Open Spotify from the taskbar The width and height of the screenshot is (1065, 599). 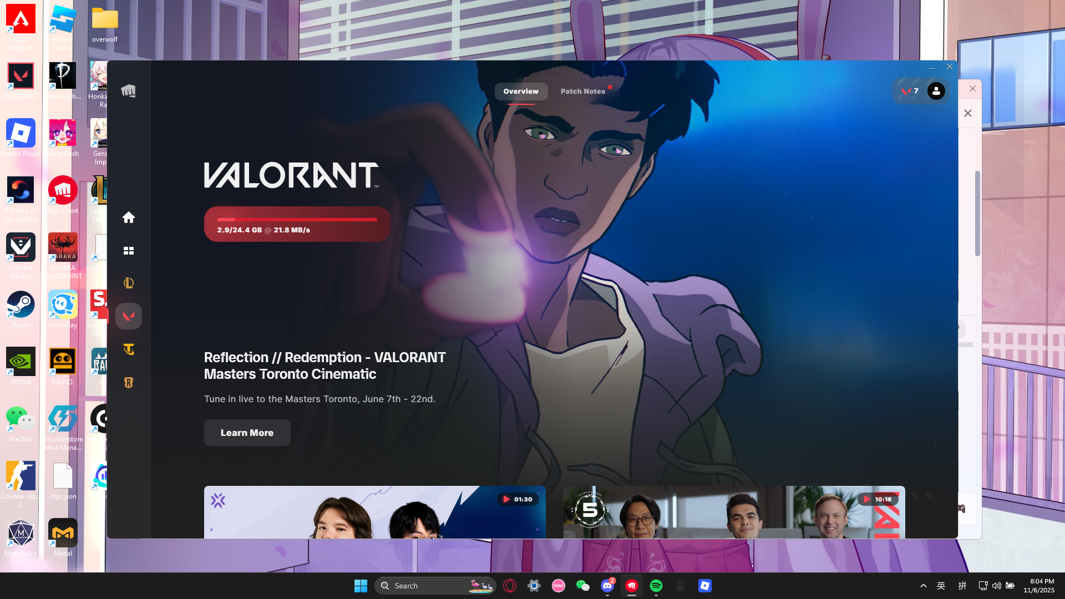click(656, 586)
